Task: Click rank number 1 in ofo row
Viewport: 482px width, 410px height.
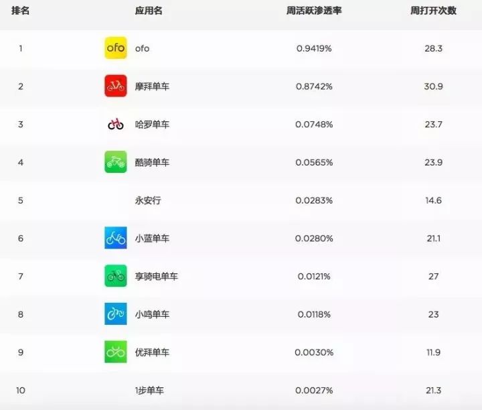Action: (x=21, y=49)
